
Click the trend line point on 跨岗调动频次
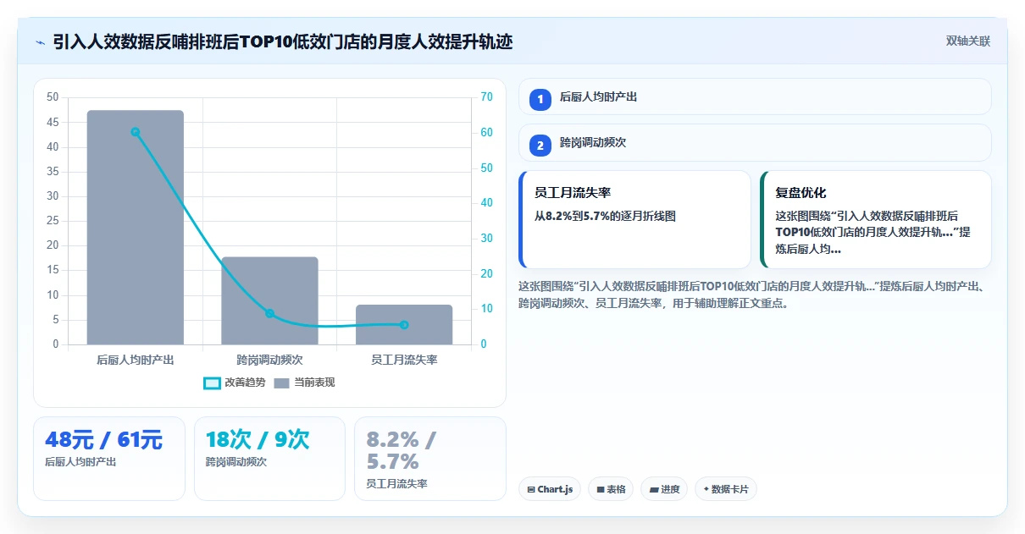click(x=269, y=313)
